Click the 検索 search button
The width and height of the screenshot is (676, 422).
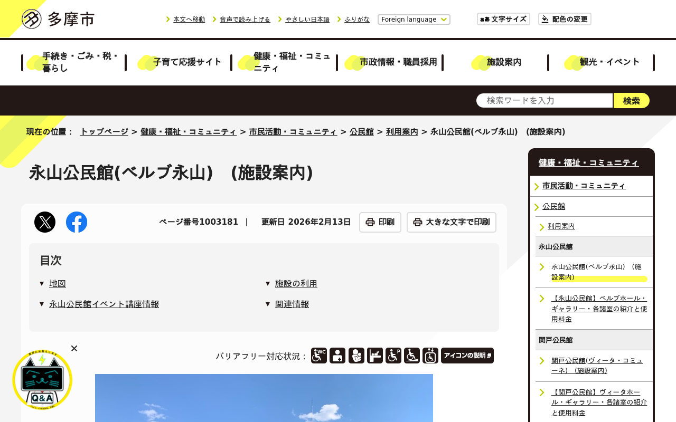[x=632, y=100]
